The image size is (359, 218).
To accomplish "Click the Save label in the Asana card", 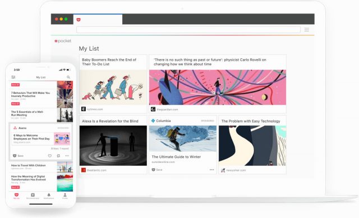I will [21, 156].
